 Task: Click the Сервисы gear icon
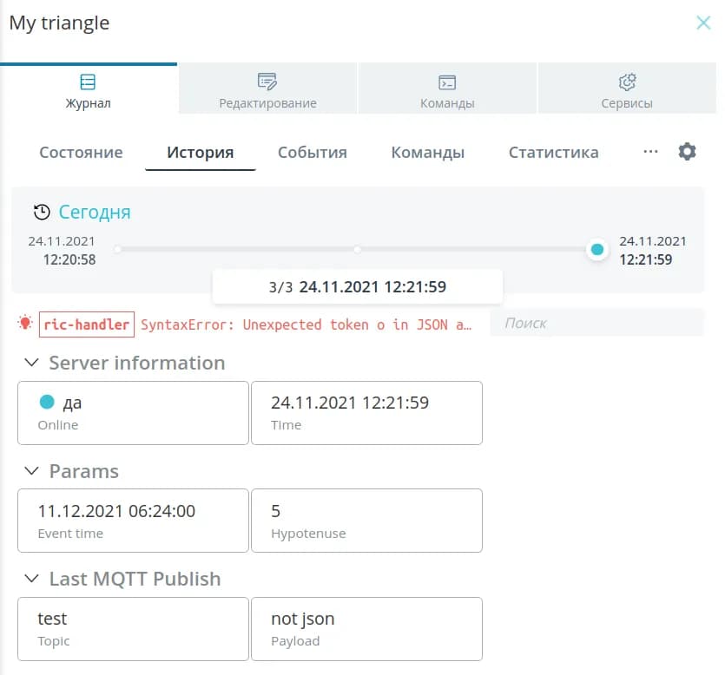627,82
